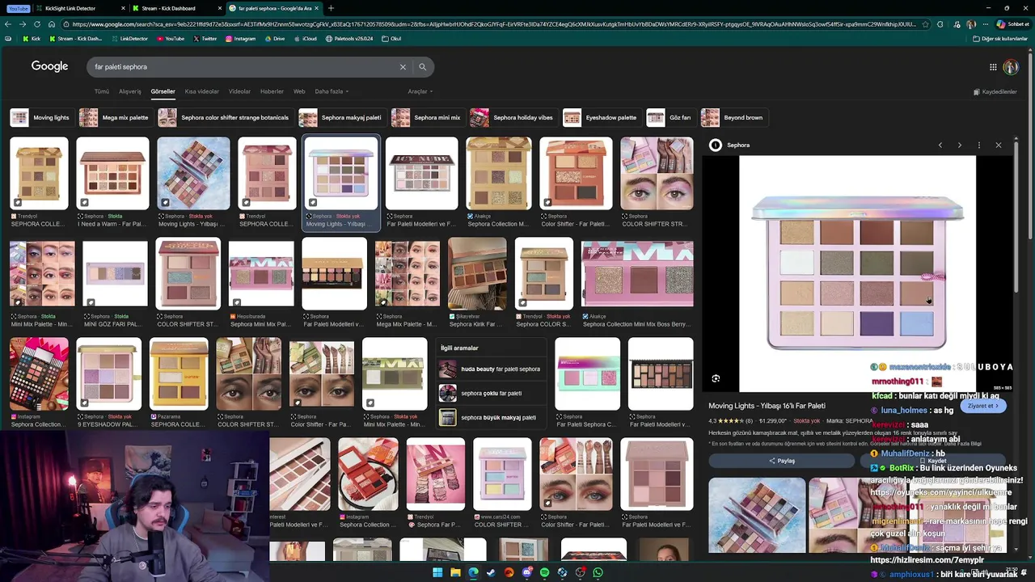This screenshot has width=1035, height=582.
Task: Open the preview panel three-dot menu
Action: pyautogui.click(x=979, y=145)
